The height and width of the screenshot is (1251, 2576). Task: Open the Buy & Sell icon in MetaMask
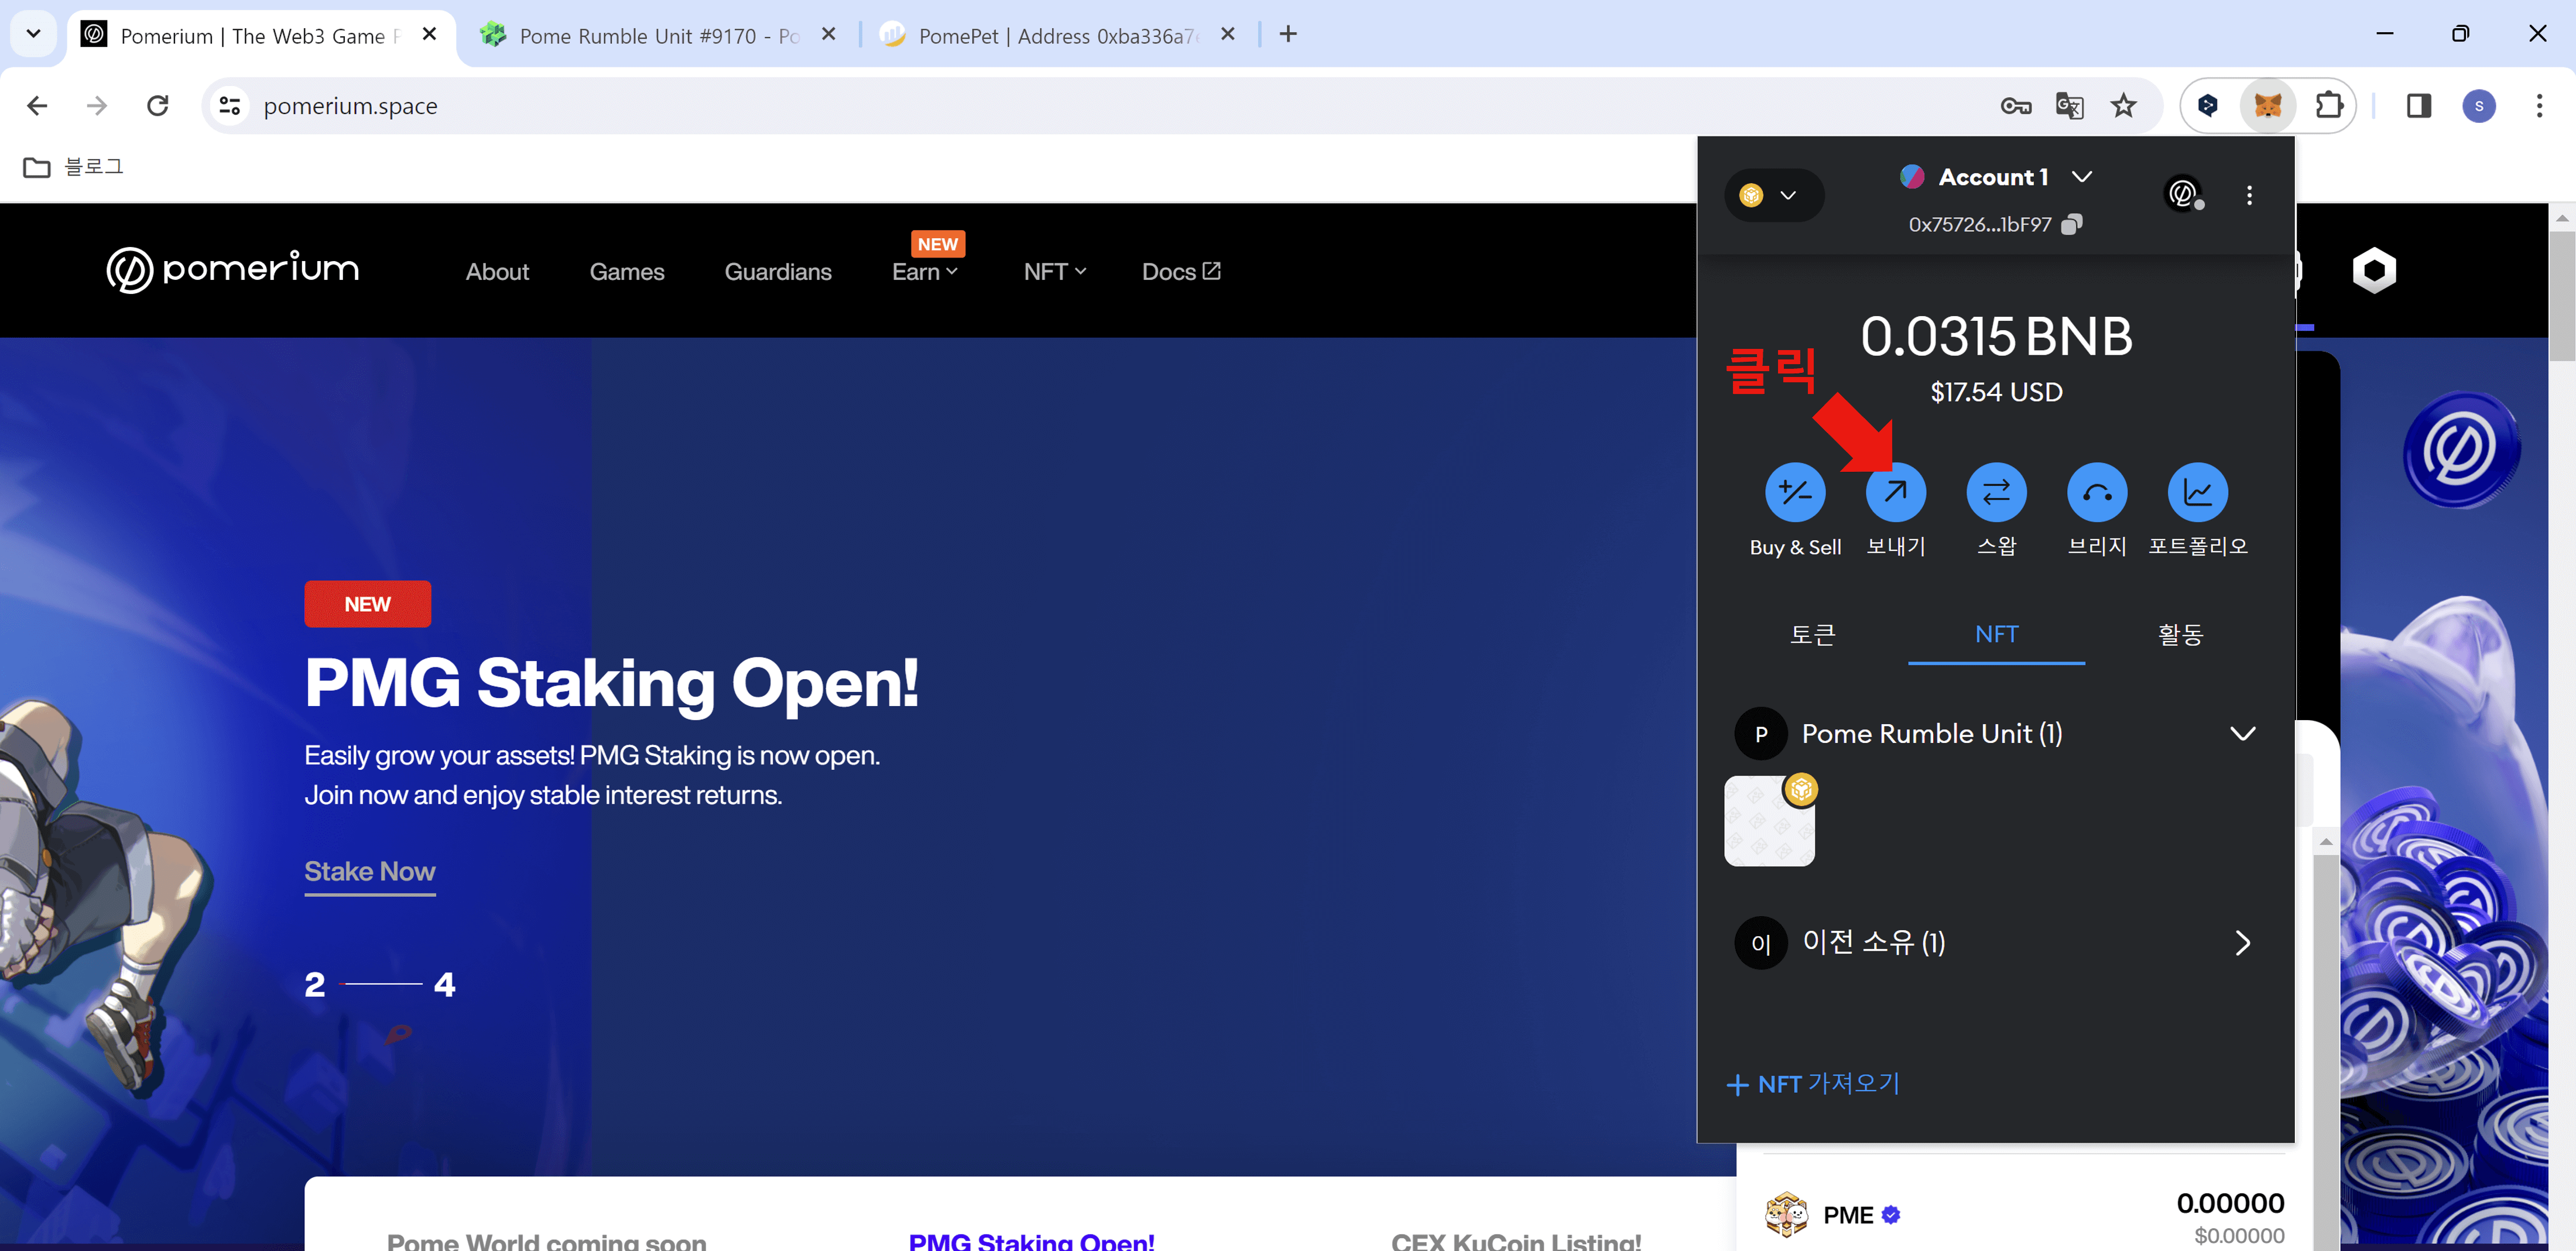[1794, 492]
